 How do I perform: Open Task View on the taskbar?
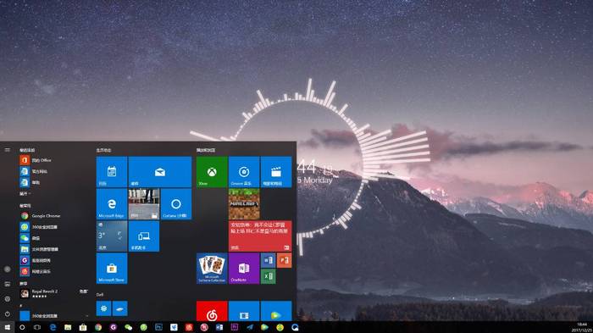37,327
